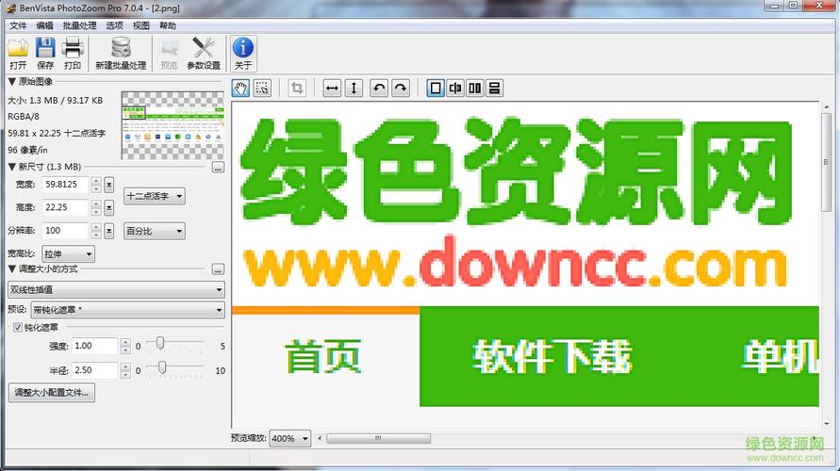Enable the unsharp mask (钝化遮罩) checkbox
Image resolution: width=840 pixels, height=471 pixels.
[18, 327]
